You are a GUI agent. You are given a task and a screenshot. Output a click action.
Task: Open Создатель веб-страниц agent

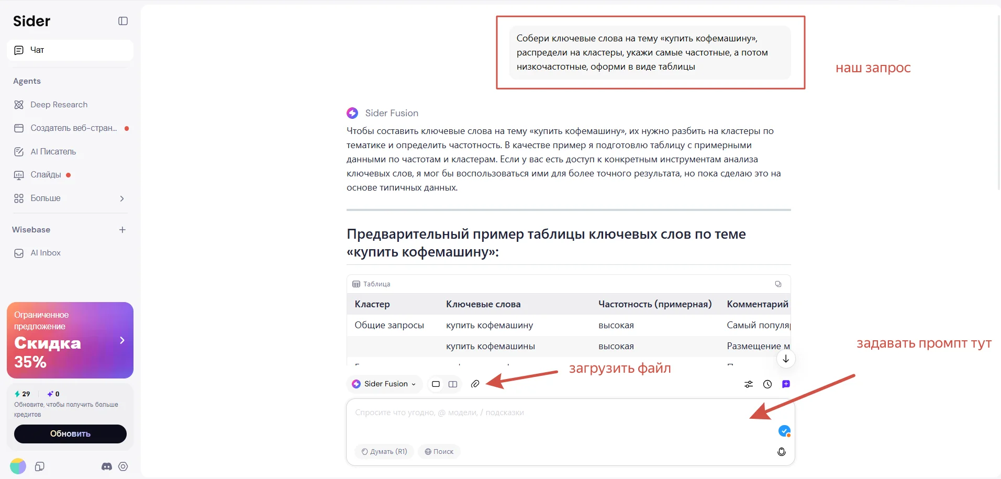[x=70, y=128]
